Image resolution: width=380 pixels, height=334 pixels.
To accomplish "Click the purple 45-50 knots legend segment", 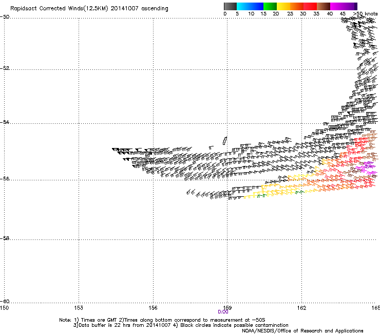I will coord(350,6).
